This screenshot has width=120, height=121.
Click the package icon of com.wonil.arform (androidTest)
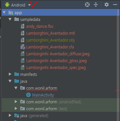pyautogui.click(x=23, y=102)
